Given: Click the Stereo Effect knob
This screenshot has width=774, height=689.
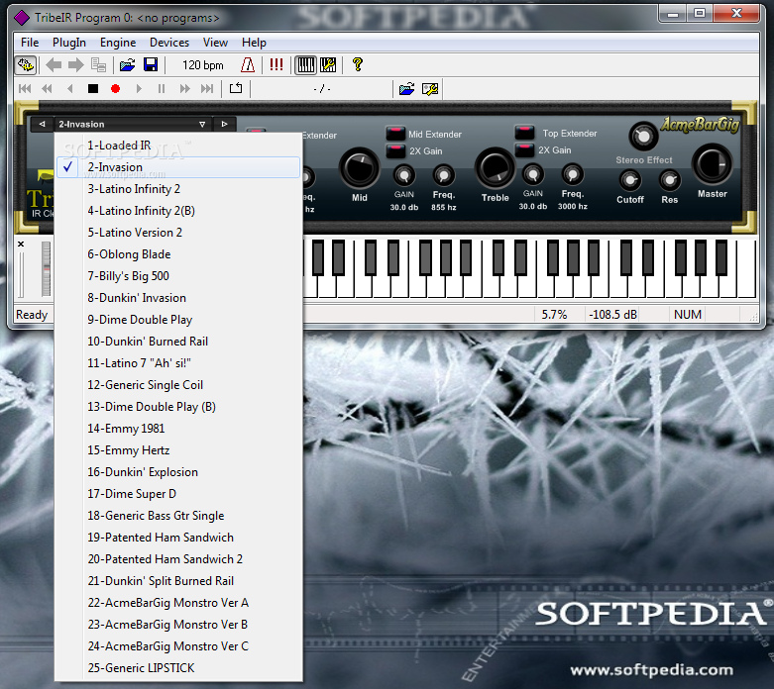Looking at the screenshot, I should click(x=643, y=137).
